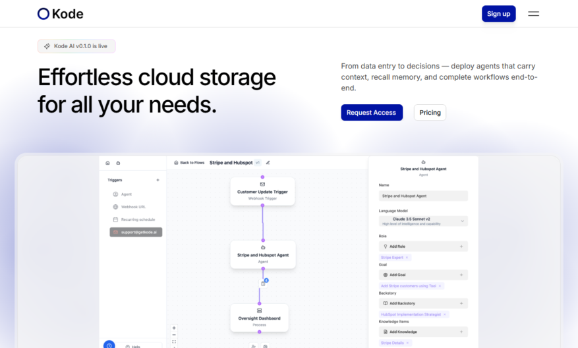Edit flow name with the pencil icon

pyautogui.click(x=268, y=163)
